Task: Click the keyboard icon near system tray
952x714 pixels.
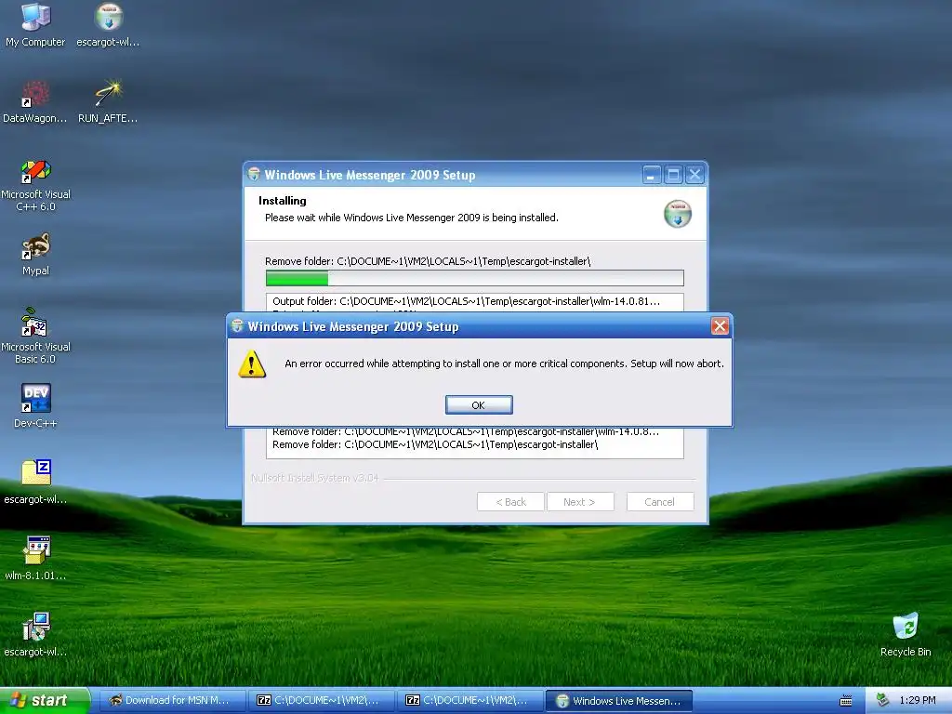Action: point(846,701)
